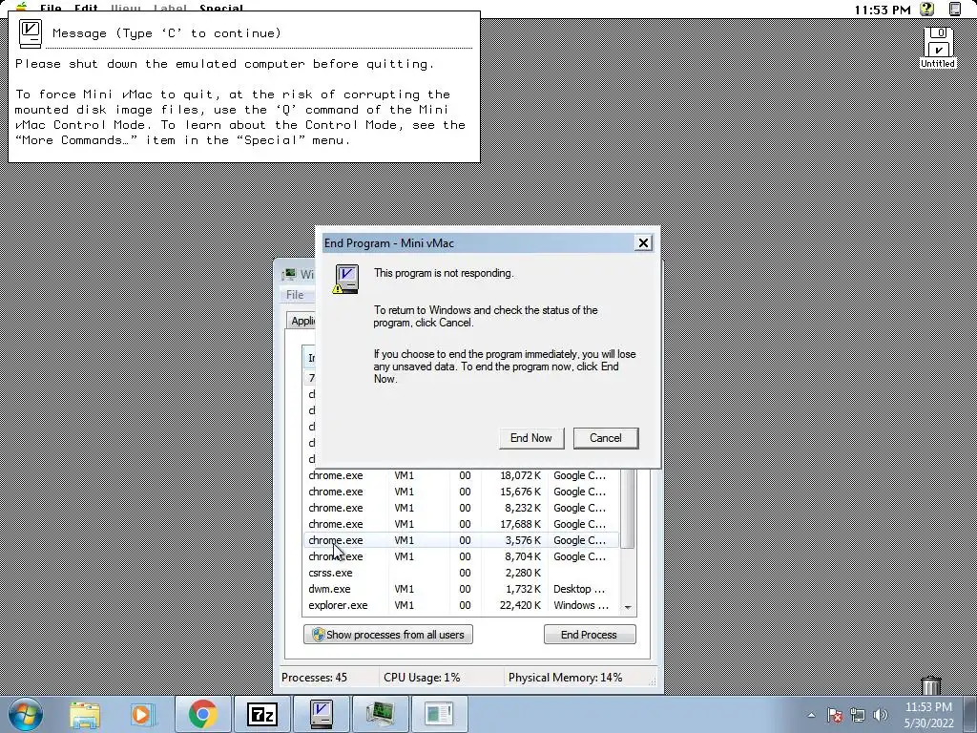The image size is (977, 733).
Task: Select the dwm.exe process row
Action: 461,589
